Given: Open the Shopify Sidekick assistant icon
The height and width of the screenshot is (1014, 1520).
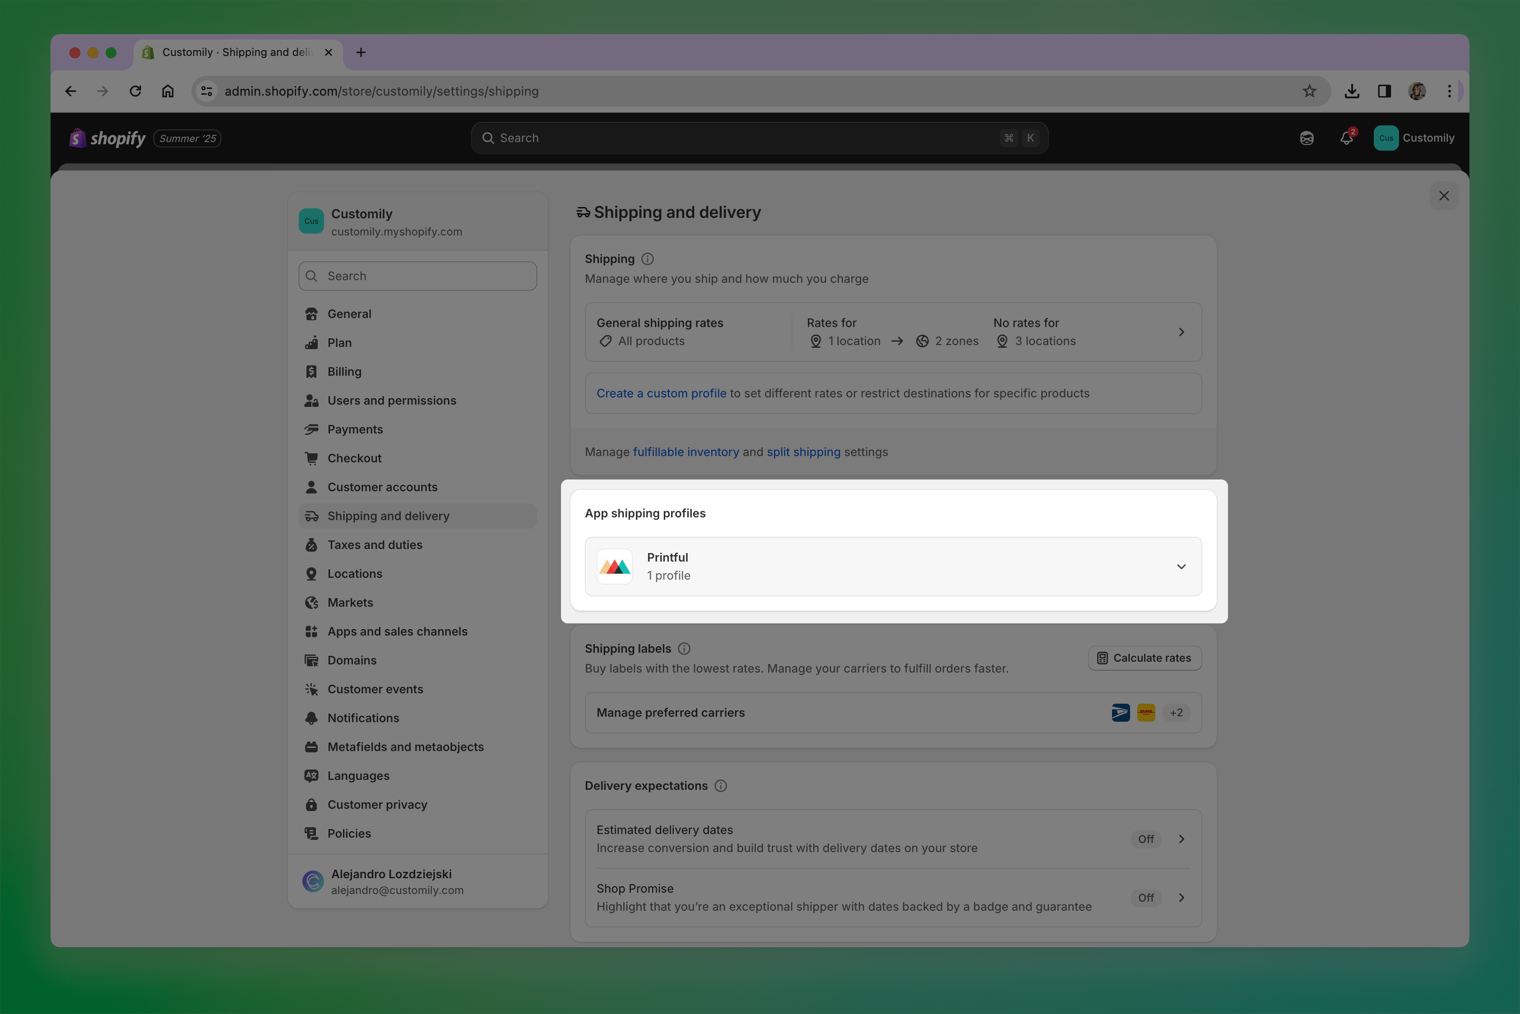Looking at the screenshot, I should [x=1307, y=138].
